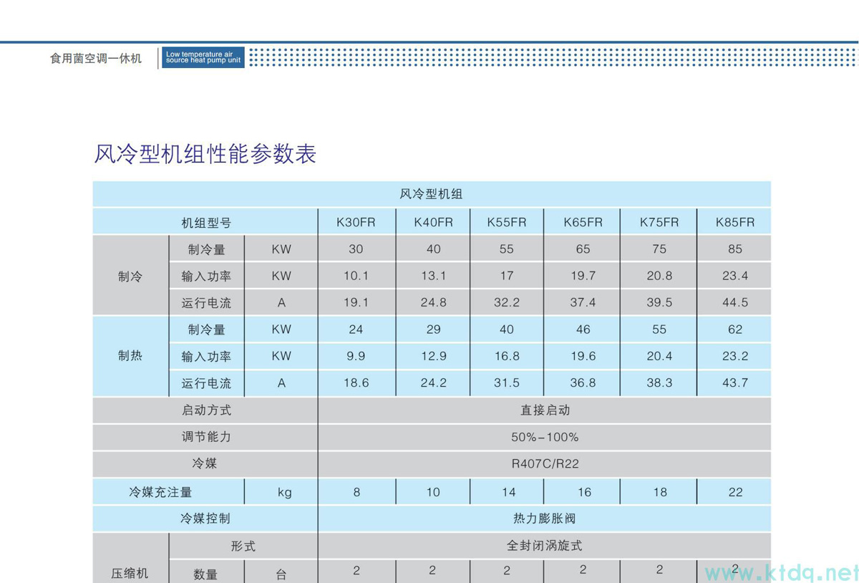
Task: Click the 压缩机 row group cell
Action: (130, 572)
